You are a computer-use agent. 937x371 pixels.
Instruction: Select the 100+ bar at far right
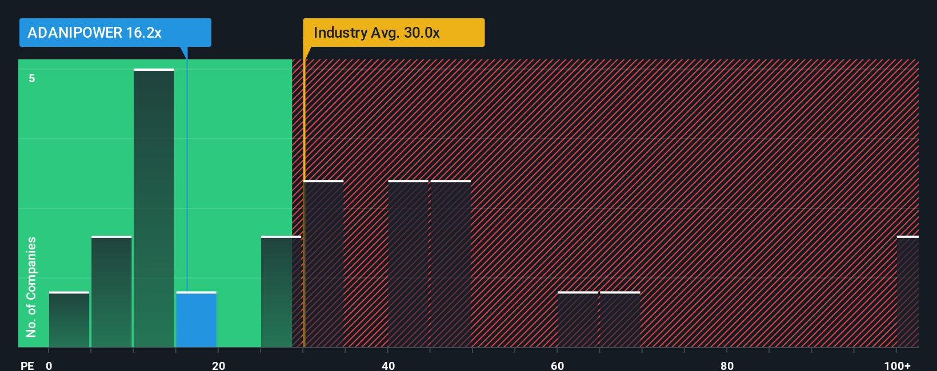(x=908, y=292)
